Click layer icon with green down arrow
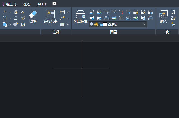 click(92, 12)
